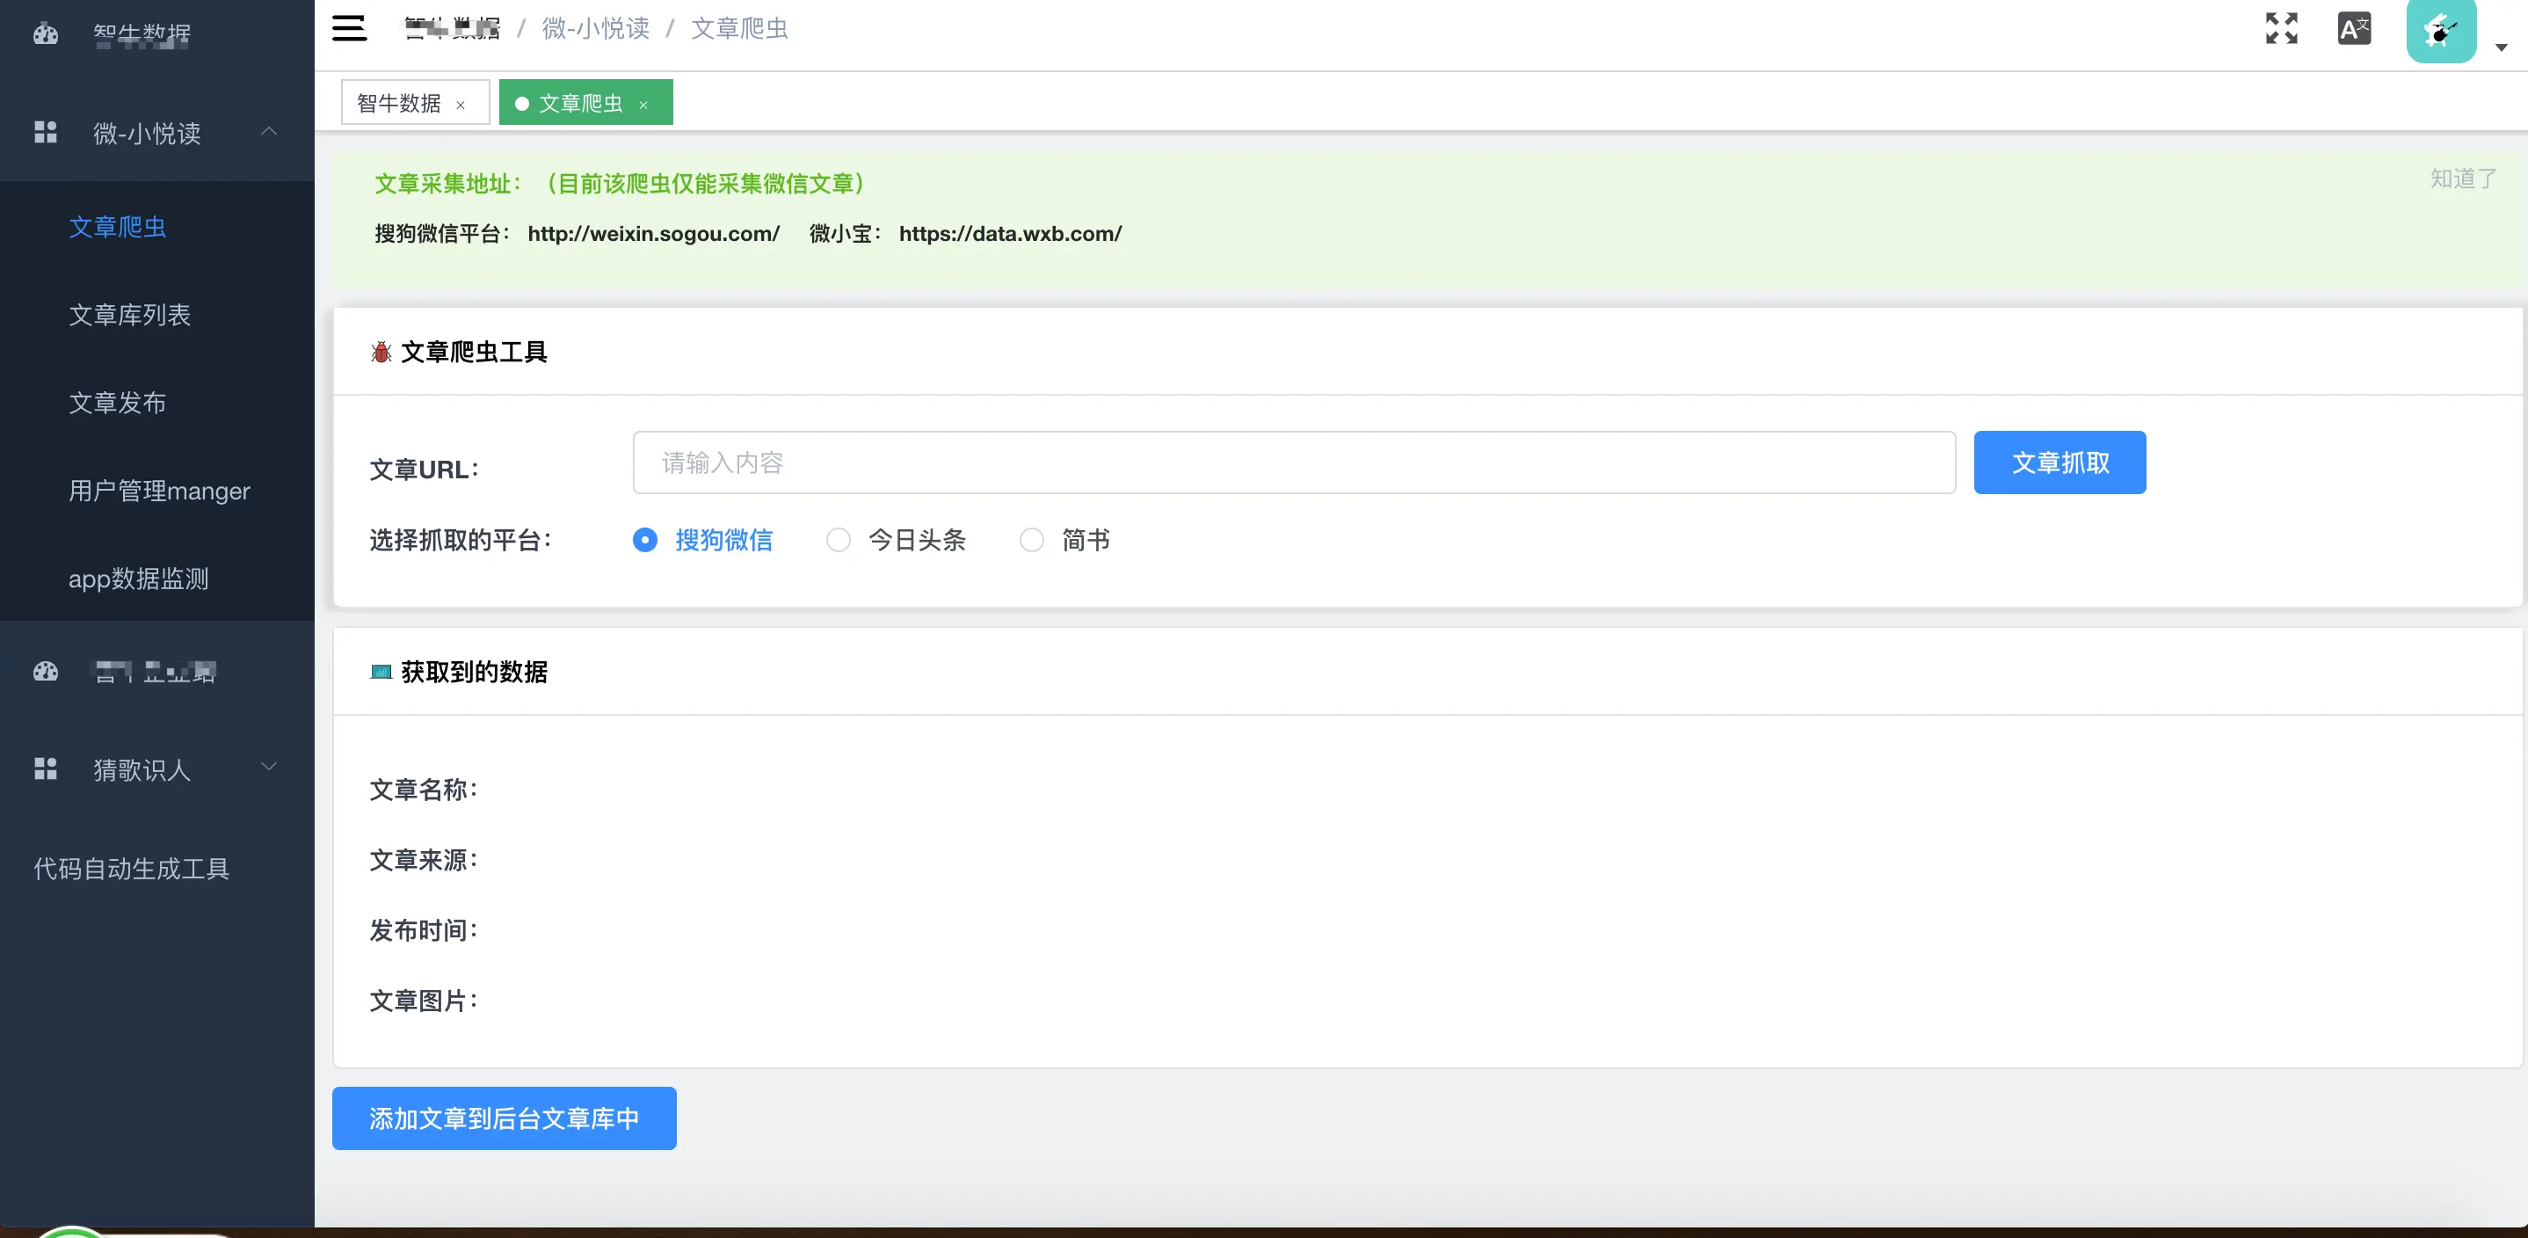
Task: Click 添加文章到后台文章库中 button
Action: [x=504, y=1118]
